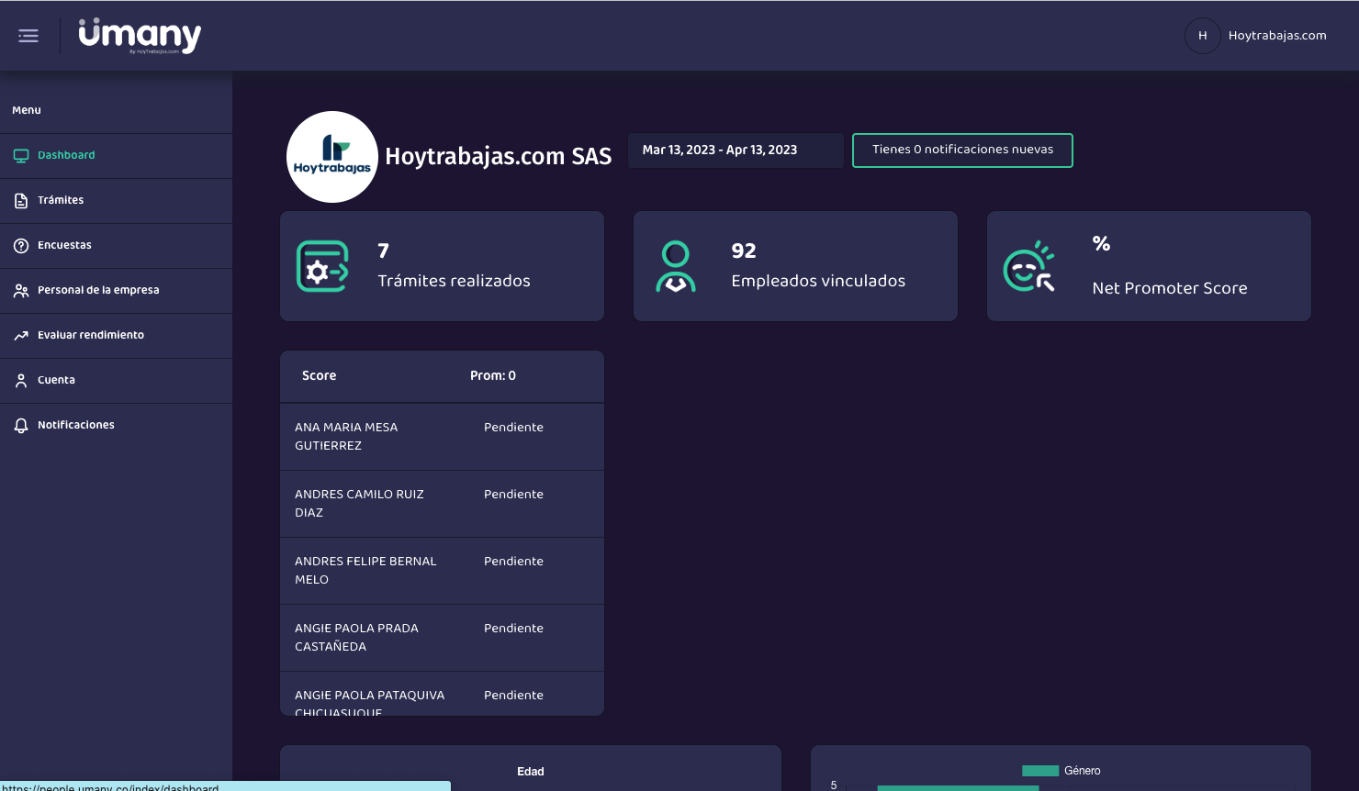The width and height of the screenshot is (1359, 791).
Task: Click the % value on NPS card
Action: (x=1101, y=243)
